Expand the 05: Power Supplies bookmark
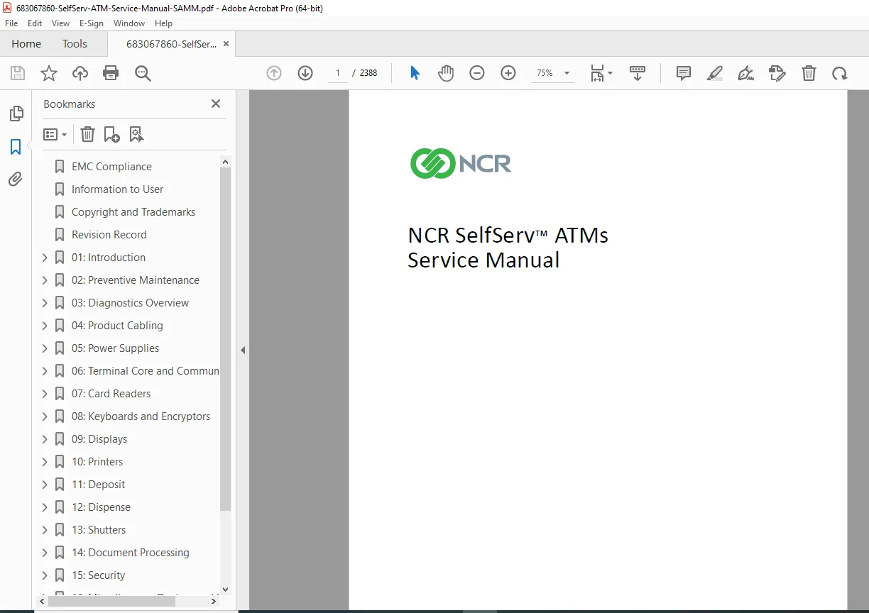 (x=45, y=348)
